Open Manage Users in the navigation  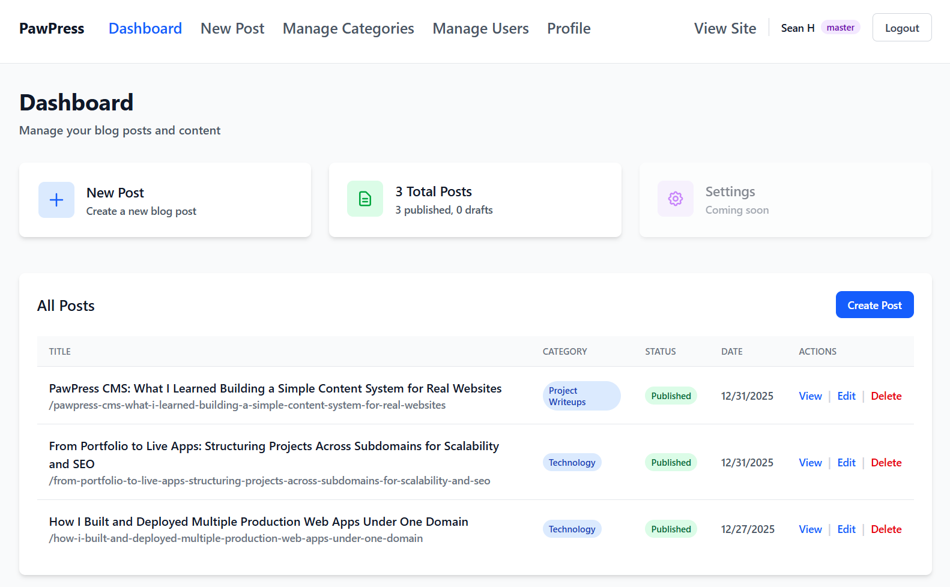pos(480,28)
